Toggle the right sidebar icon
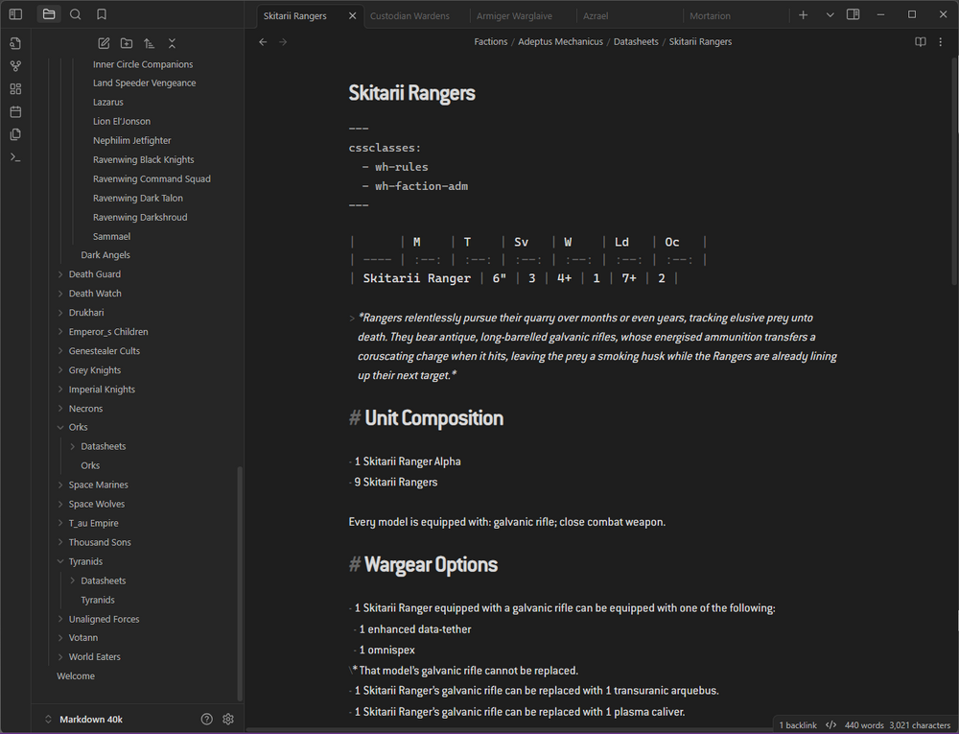959x734 pixels. tap(854, 14)
